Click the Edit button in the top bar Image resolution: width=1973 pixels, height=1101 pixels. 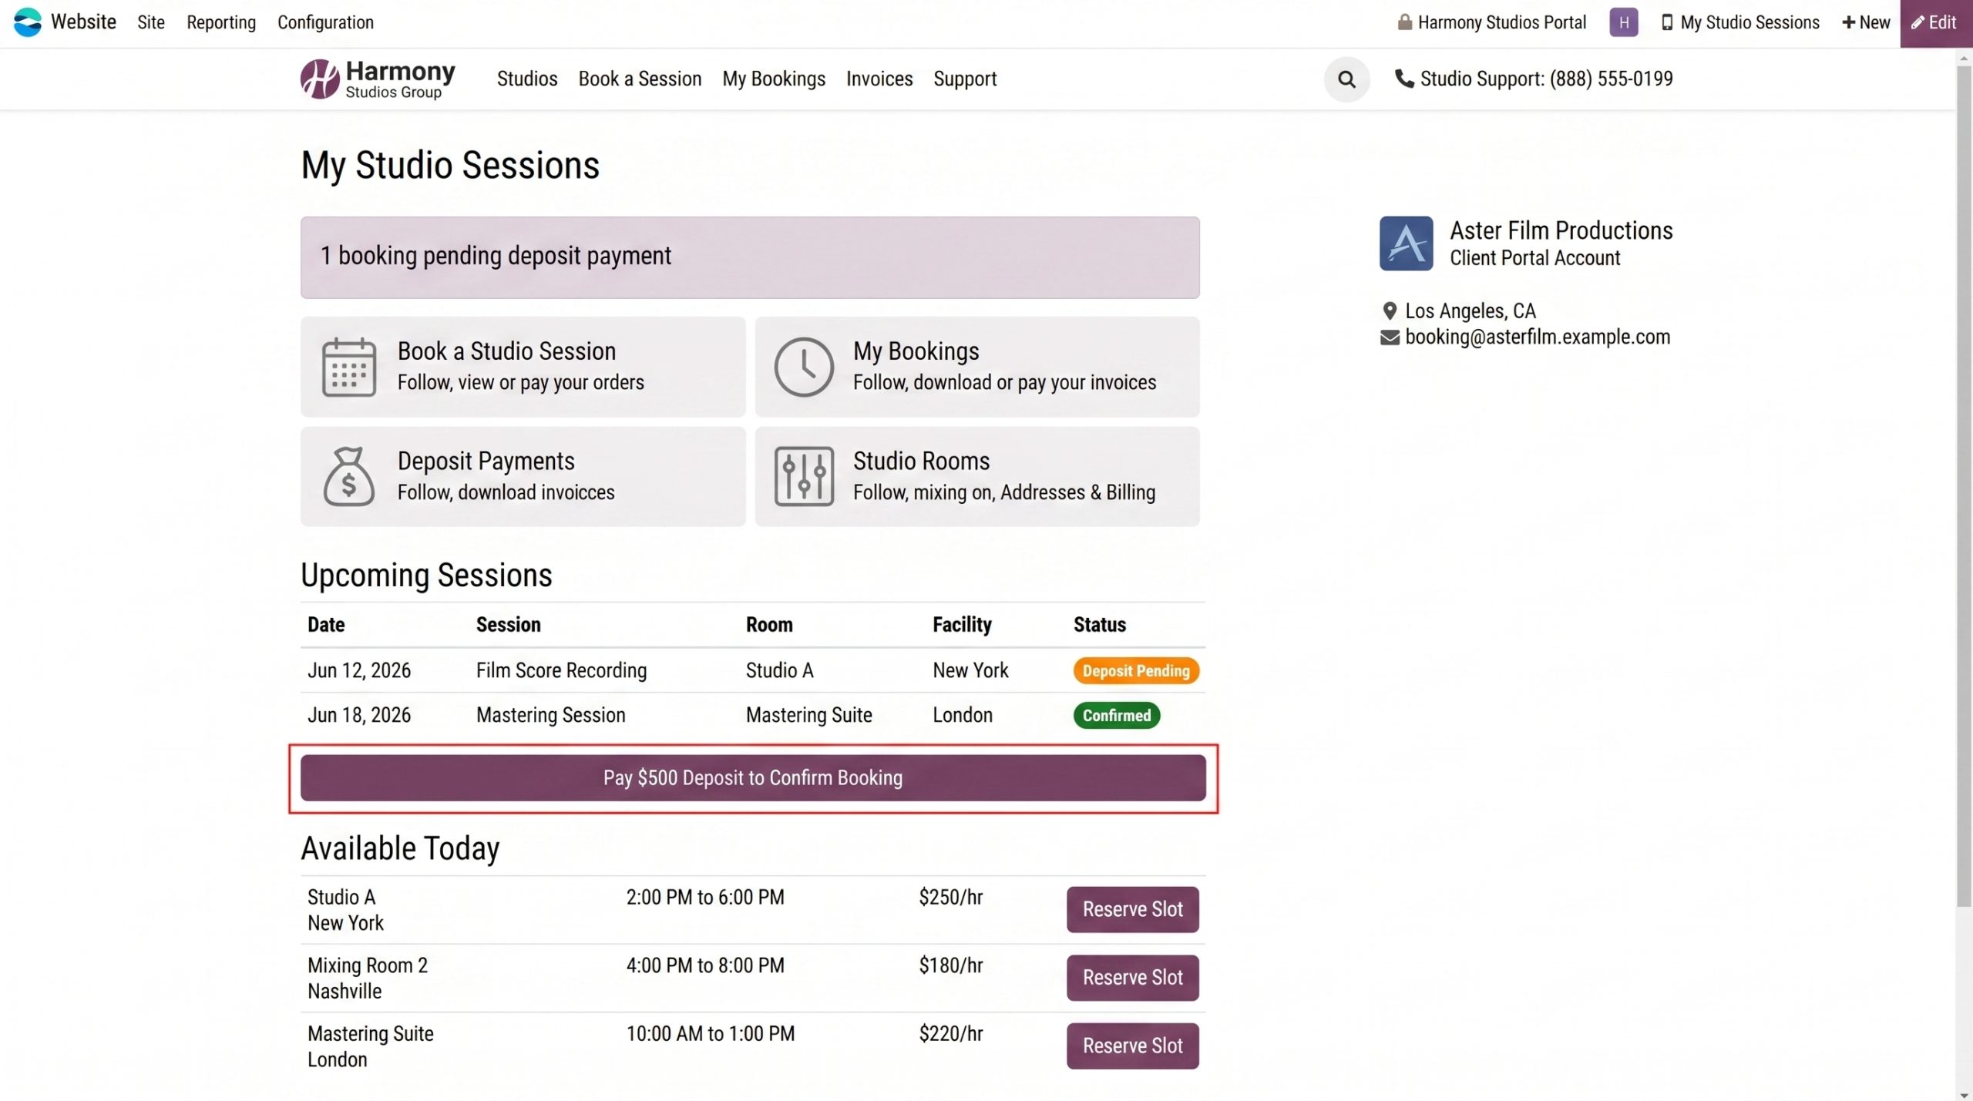(1936, 23)
